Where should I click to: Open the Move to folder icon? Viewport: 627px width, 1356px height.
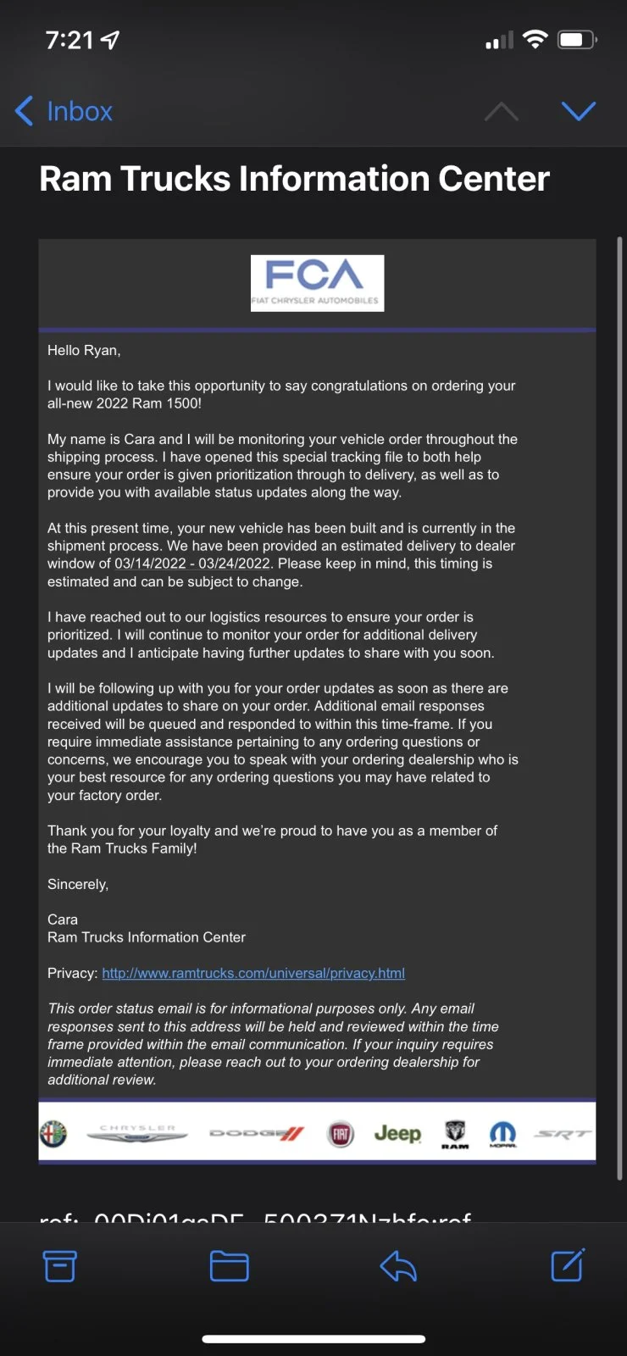[x=229, y=1266]
